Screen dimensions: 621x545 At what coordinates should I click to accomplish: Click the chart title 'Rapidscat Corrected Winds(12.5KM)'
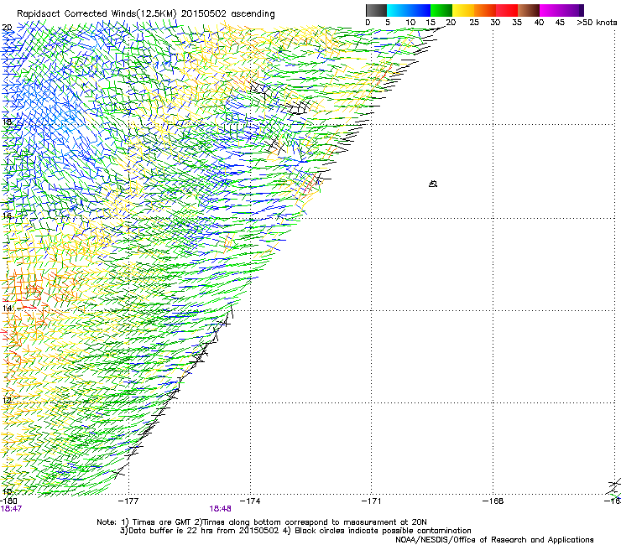97,14
